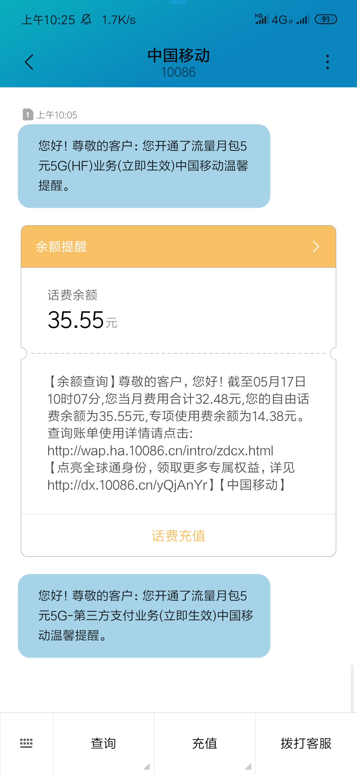Tap the battery status indicator
The height and width of the screenshot is (774, 357).
point(326,20)
